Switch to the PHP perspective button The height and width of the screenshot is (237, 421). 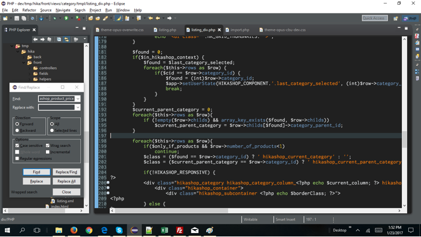(x=410, y=19)
